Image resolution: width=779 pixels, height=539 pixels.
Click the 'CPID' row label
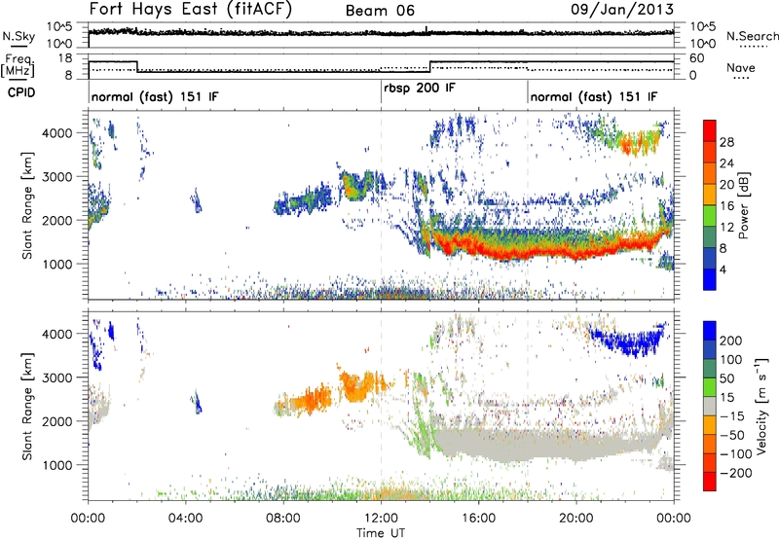21,92
